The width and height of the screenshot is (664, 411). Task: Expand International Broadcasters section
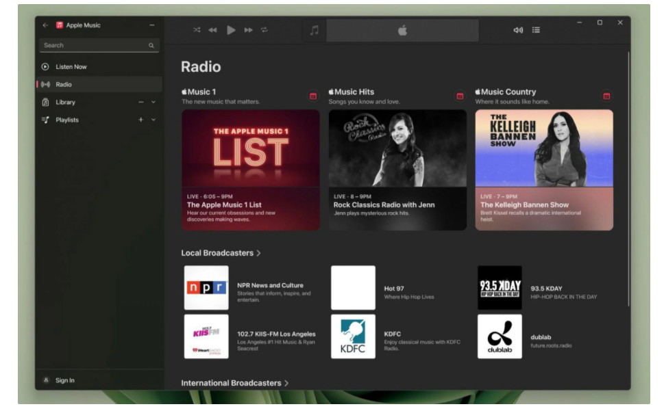(x=234, y=383)
